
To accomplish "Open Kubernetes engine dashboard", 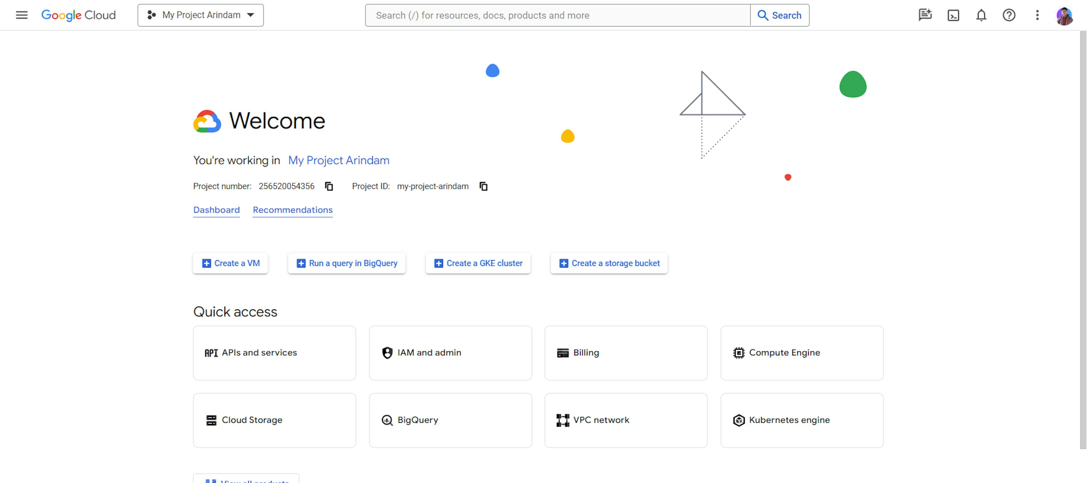I will pyautogui.click(x=801, y=419).
